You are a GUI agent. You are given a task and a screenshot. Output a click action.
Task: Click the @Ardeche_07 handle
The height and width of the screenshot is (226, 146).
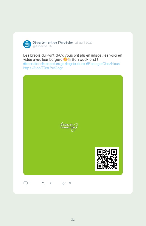(42, 46)
